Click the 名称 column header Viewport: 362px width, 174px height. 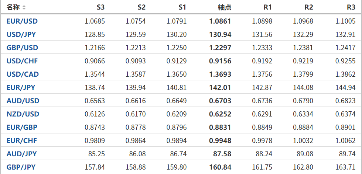tap(14, 7)
